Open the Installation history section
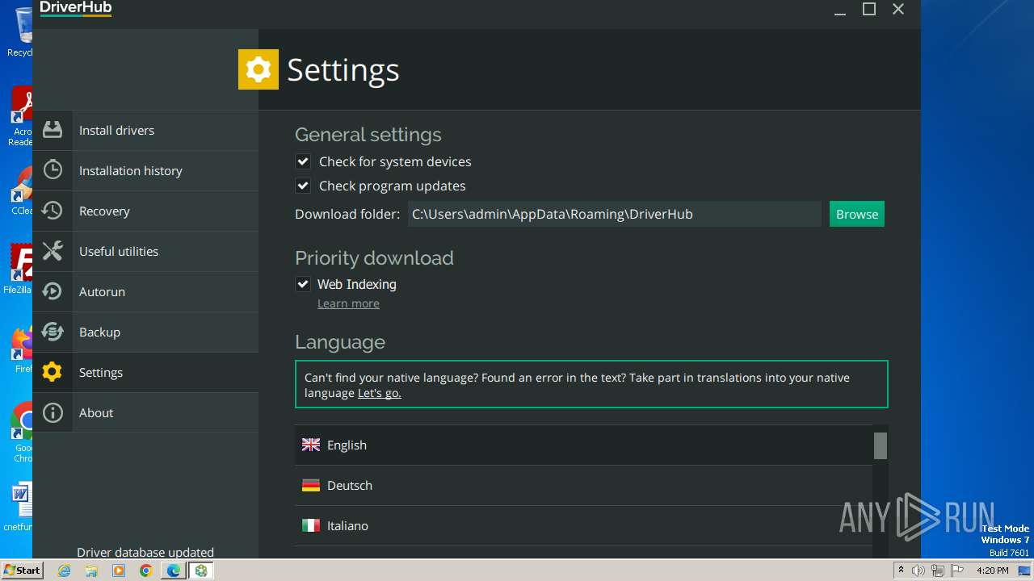 click(145, 170)
